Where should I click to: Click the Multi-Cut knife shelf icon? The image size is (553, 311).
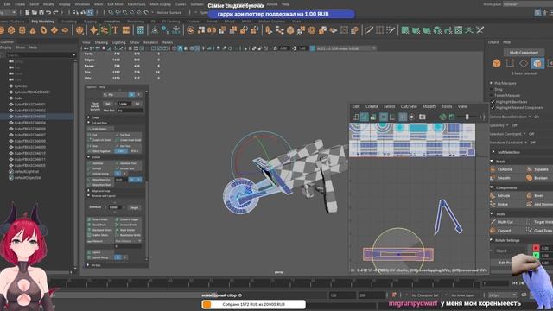pyautogui.click(x=369, y=30)
